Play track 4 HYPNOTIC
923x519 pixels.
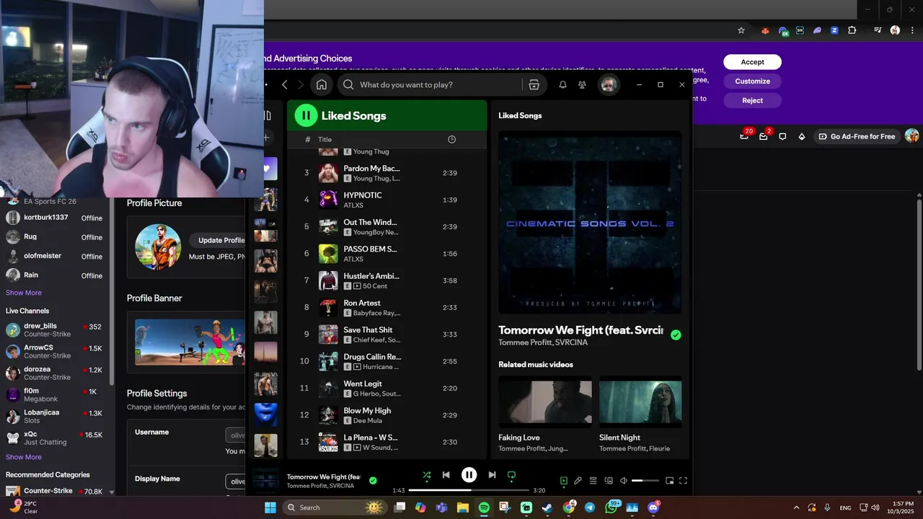[388, 200]
